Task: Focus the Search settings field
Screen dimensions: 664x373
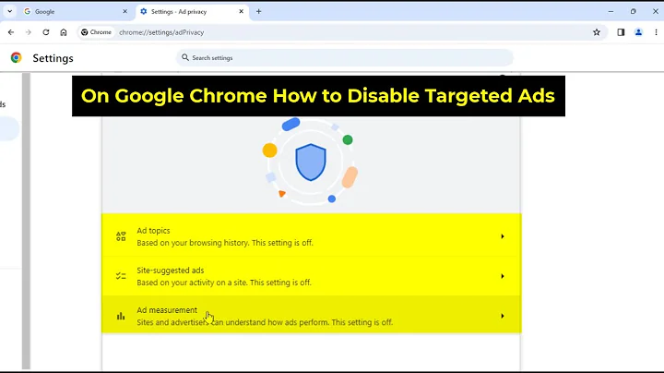Action: tap(344, 57)
